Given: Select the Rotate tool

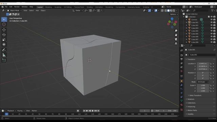Looking at the screenshot, I should (x=4, y=35).
